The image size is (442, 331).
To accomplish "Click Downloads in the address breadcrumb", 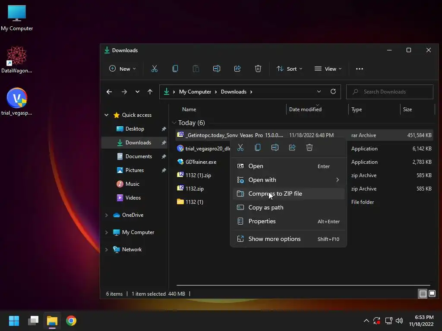I will (x=234, y=92).
